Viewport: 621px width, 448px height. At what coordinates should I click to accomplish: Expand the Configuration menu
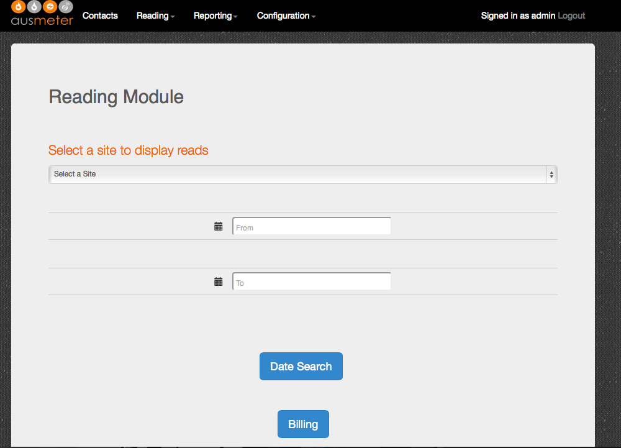[x=286, y=16]
